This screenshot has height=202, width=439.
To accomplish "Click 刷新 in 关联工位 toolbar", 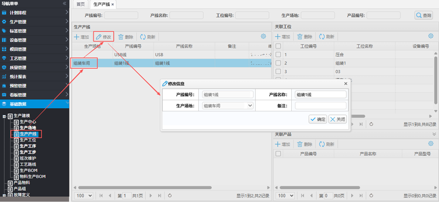I will tap(327, 37).
